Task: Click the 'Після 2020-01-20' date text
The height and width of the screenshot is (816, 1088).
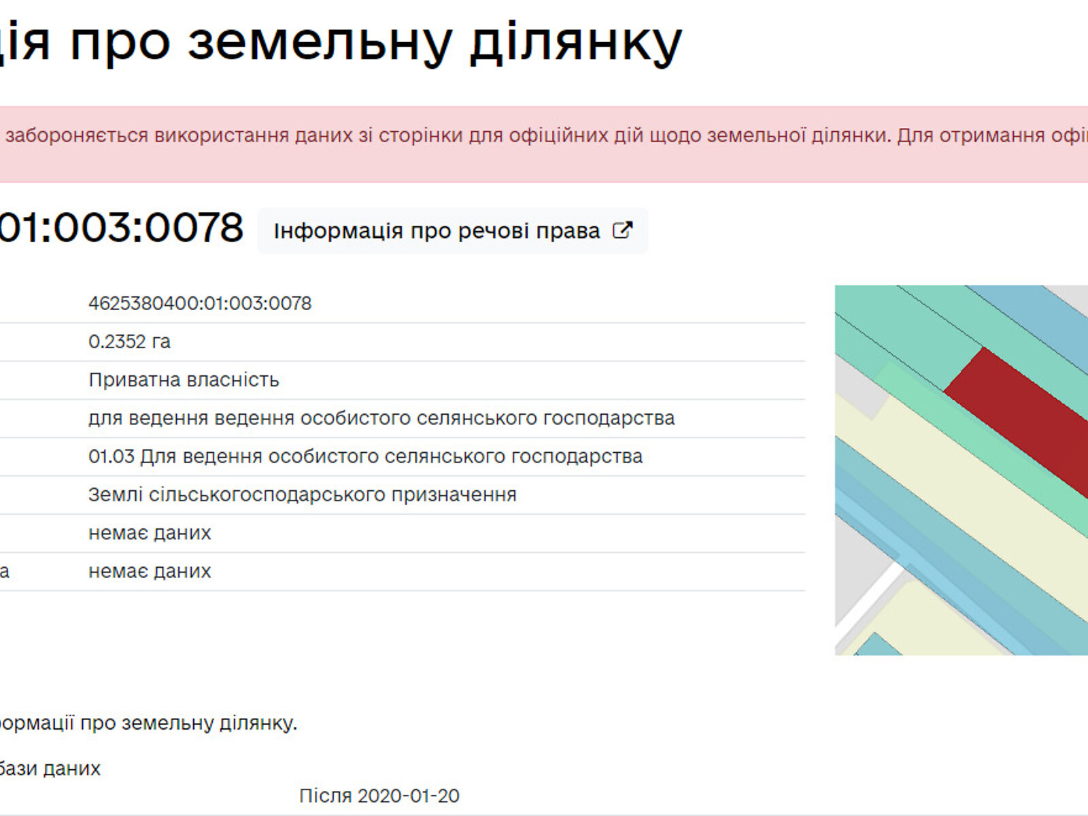Action: coord(379,796)
